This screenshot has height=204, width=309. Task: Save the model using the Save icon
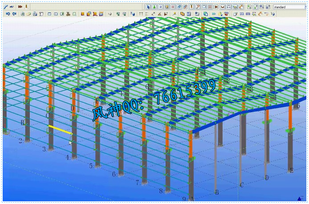pyautogui.click(x=35, y=14)
